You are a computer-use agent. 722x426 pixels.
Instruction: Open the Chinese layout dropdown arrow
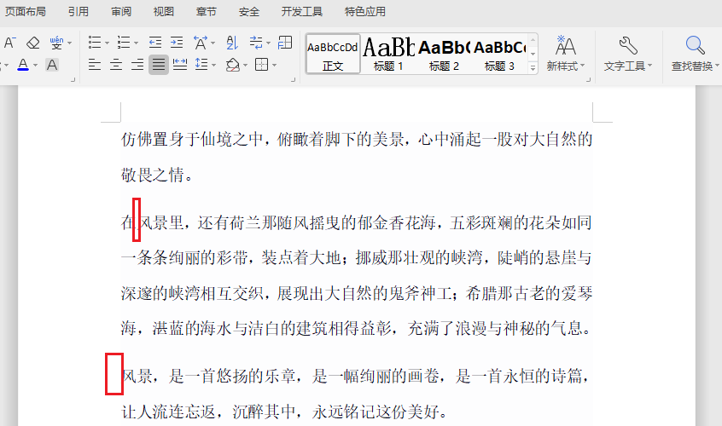(x=213, y=43)
